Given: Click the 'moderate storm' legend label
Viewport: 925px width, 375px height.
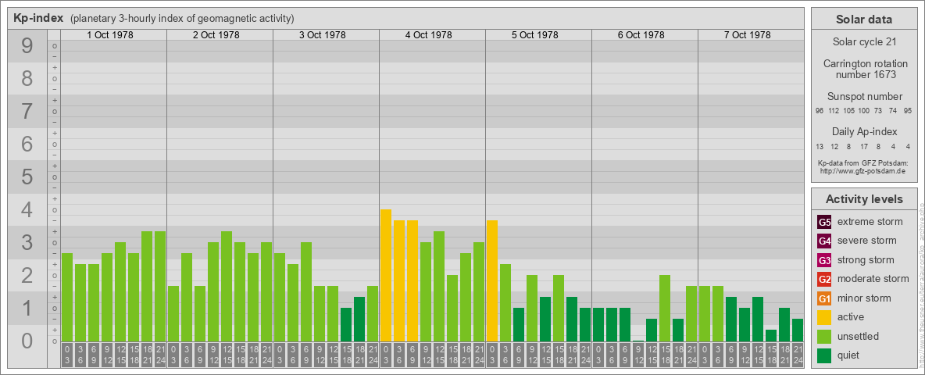Looking at the screenshot, I should pos(873,279).
